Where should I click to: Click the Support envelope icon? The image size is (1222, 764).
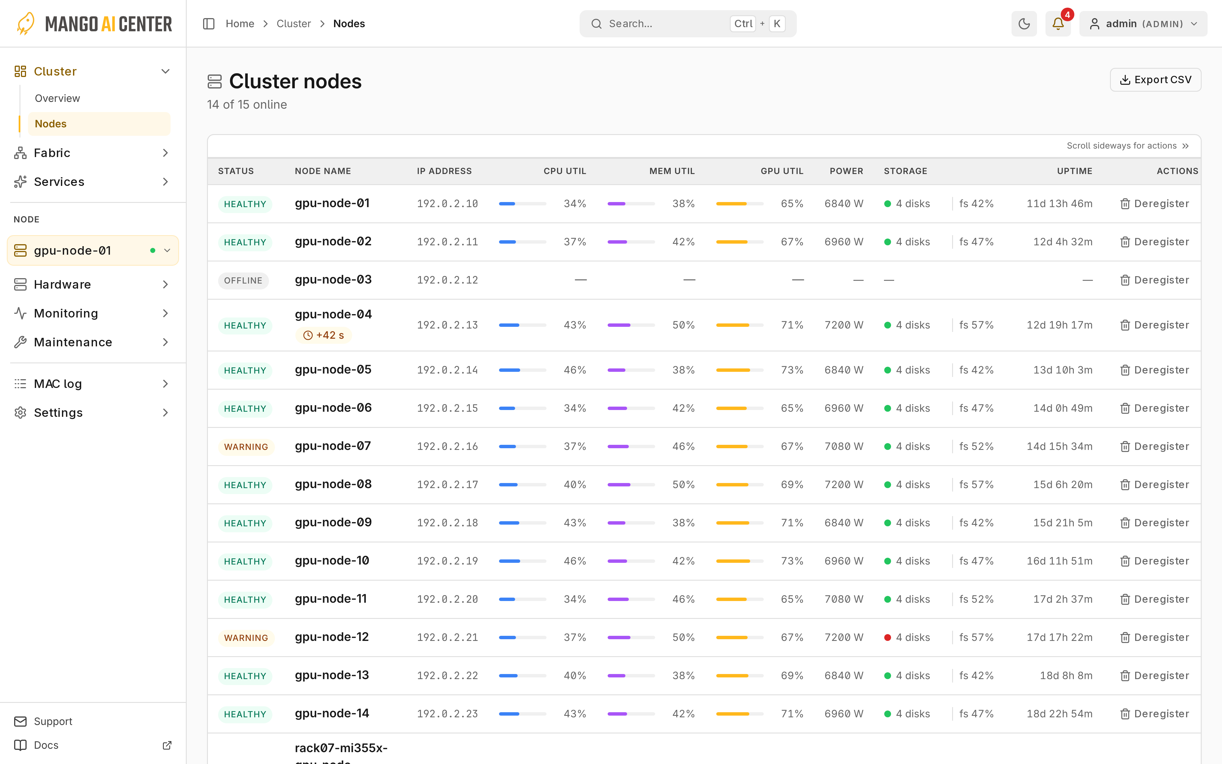(20, 721)
